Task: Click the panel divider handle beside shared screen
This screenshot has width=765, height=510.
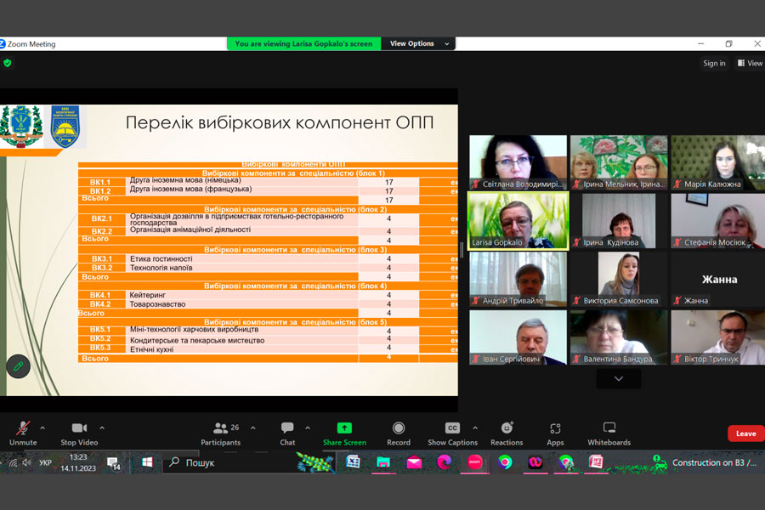Action: pyautogui.click(x=462, y=249)
